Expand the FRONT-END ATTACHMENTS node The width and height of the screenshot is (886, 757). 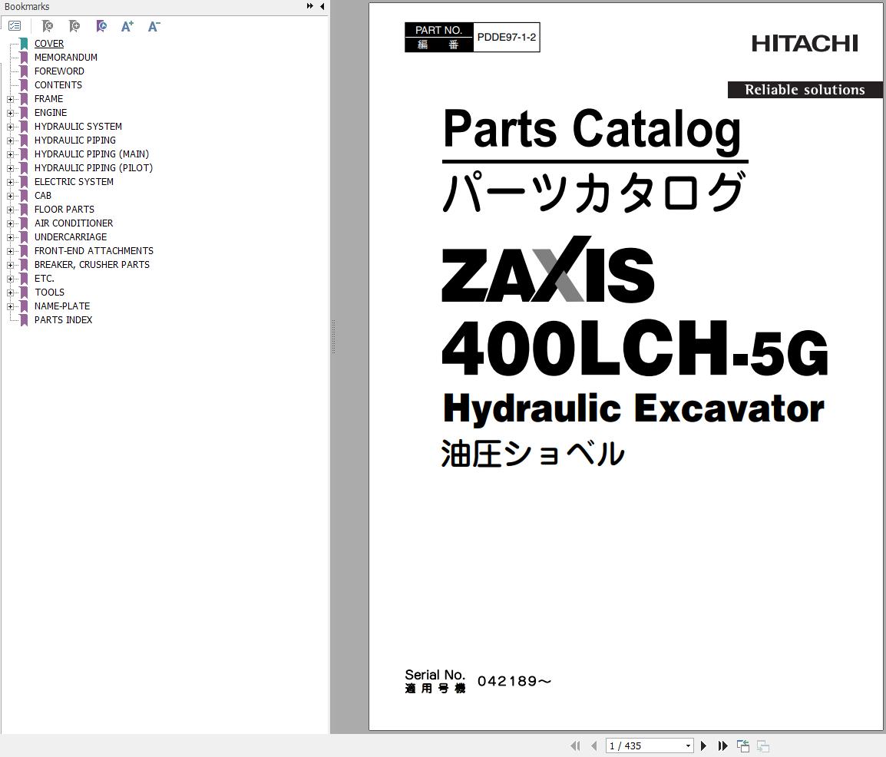pyautogui.click(x=10, y=251)
